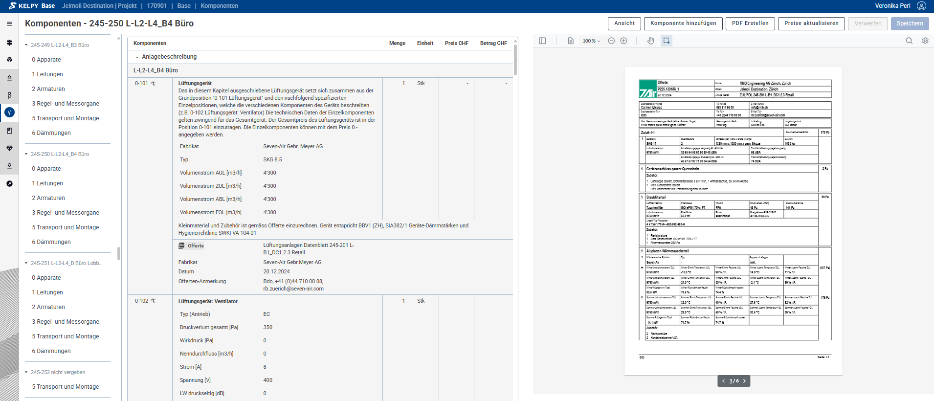Collapse the Anlagebeschreibung section

pos(137,57)
